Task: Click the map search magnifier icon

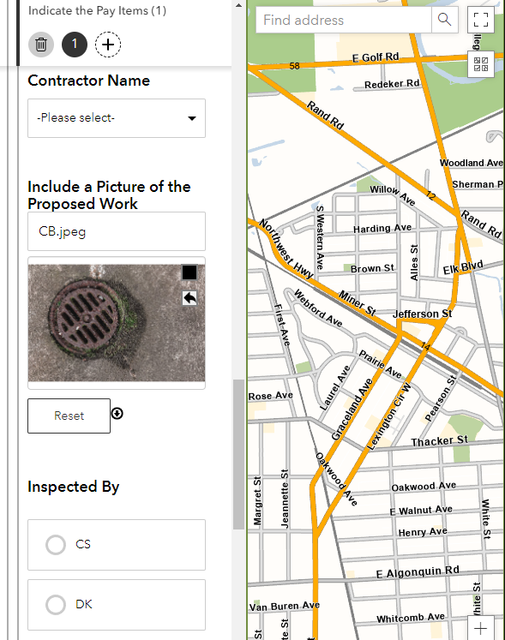Action: [x=444, y=20]
